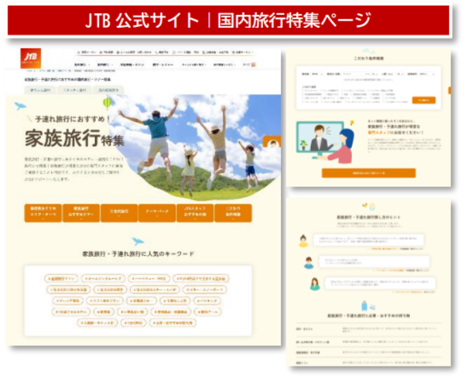466x378 pixels.
Task: Open the orange staff chat widget beside the hero photo
Action: 272,141
